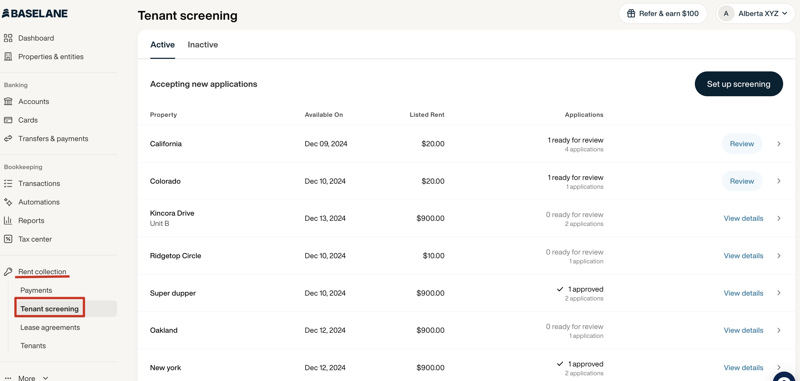Click the Accounts bank icon

pos(8,101)
